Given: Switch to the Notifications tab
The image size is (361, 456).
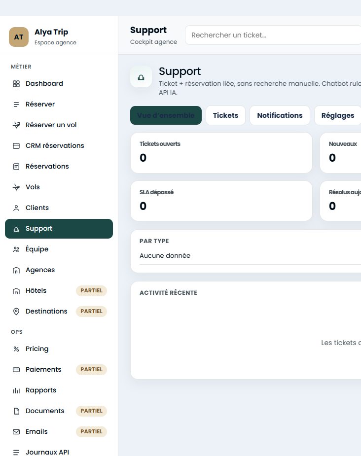Looking at the screenshot, I should point(280,115).
